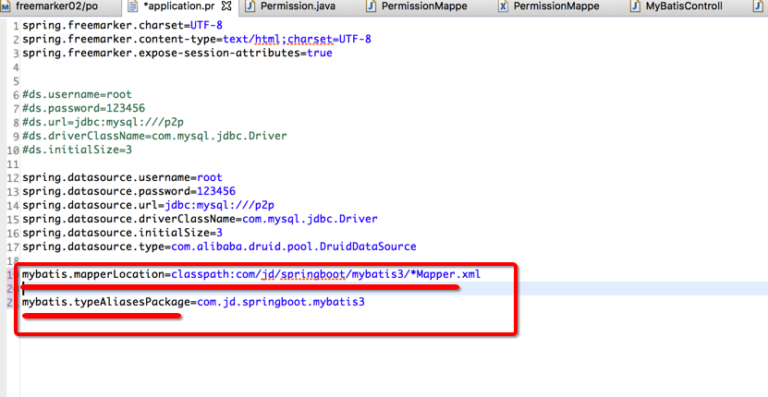Click the mybatis.typeAliasesPackage property key
Viewport: 768px width, 397px height.
tap(105, 302)
